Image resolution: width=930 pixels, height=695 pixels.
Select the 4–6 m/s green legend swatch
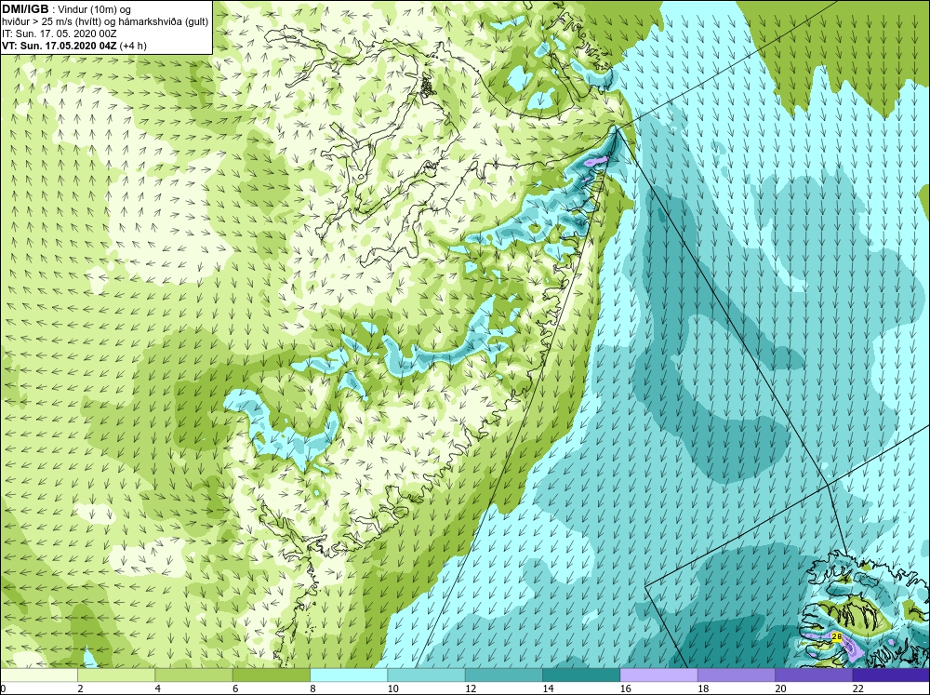tap(194, 675)
